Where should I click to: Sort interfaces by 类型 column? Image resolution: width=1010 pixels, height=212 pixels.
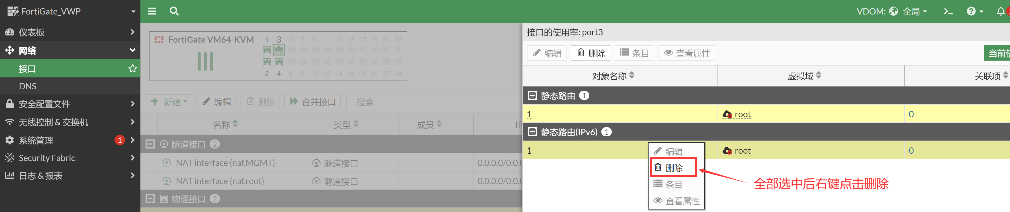click(346, 124)
